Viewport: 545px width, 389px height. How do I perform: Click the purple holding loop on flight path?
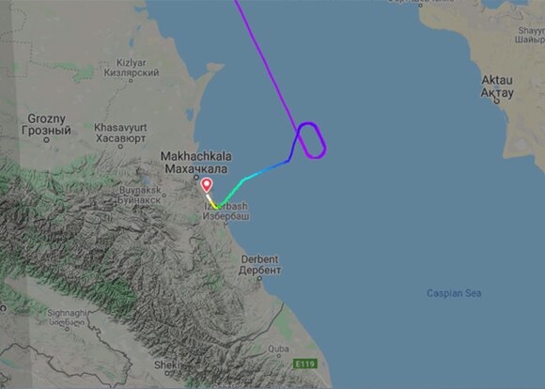312,140
